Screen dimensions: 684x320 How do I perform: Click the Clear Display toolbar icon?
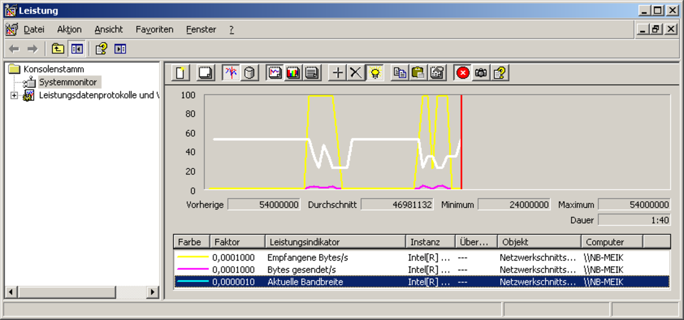(x=204, y=73)
